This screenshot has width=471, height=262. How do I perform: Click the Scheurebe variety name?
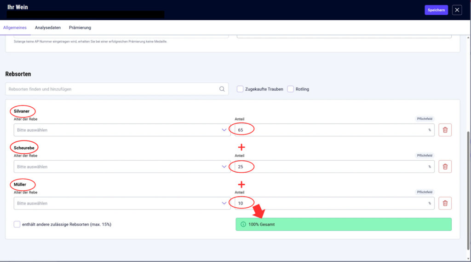(x=24, y=148)
